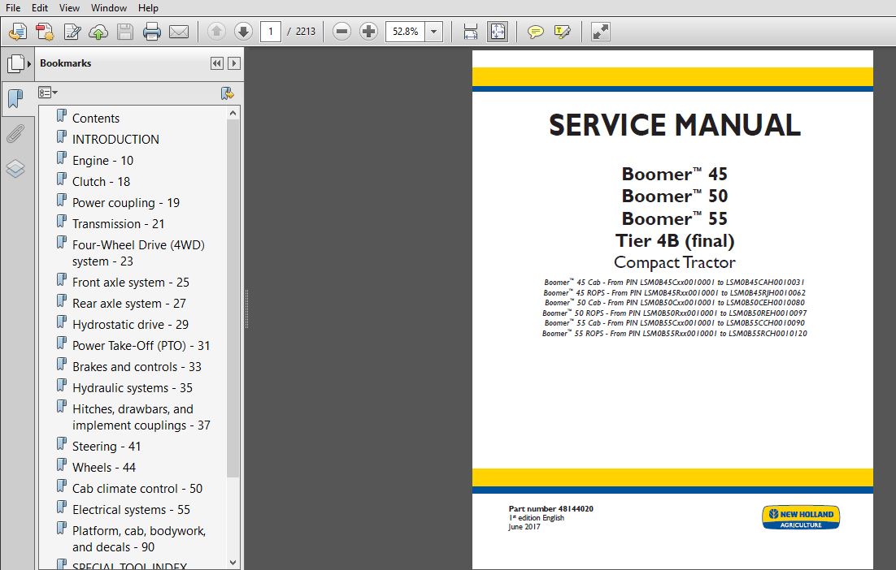Open Hydraulic systems - 35 bookmark
The width and height of the screenshot is (896, 570).
pyautogui.click(x=133, y=388)
